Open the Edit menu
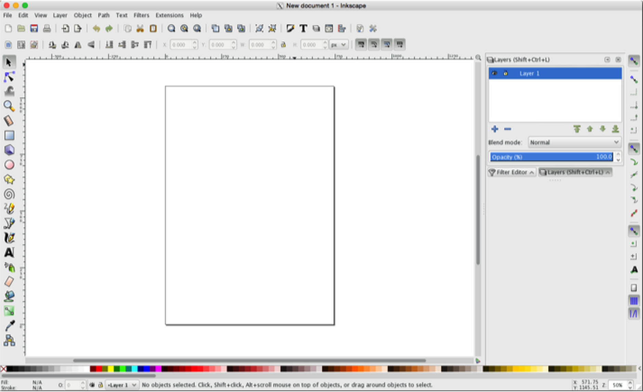The width and height of the screenshot is (643, 392). [23, 15]
